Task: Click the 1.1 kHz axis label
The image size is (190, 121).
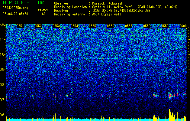Action: (x=2, y=39)
